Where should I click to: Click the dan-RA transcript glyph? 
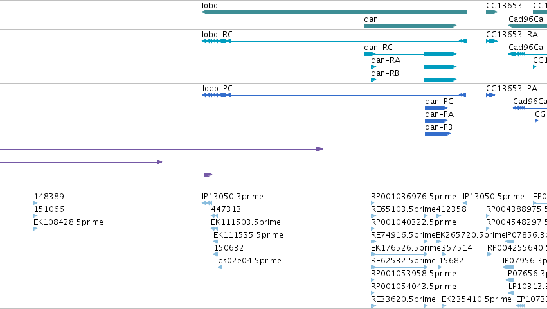pyautogui.click(x=413, y=67)
